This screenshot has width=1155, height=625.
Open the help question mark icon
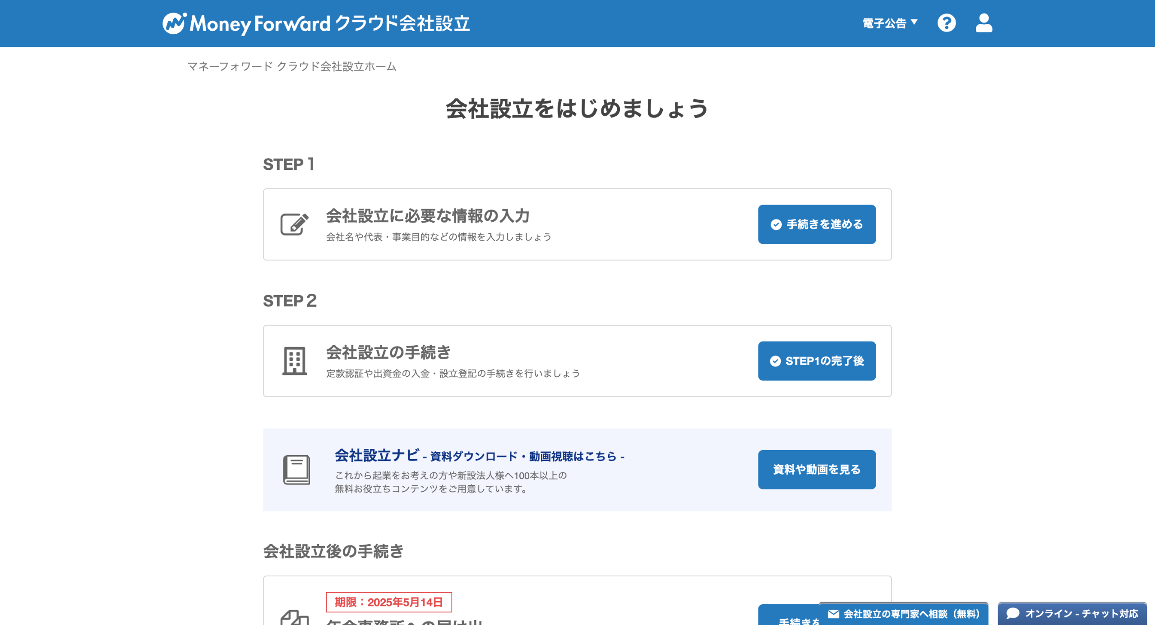[x=946, y=23]
